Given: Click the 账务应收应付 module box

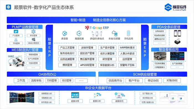Looking at the screenshot, I should pyautogui.click(x=67, y=53).
